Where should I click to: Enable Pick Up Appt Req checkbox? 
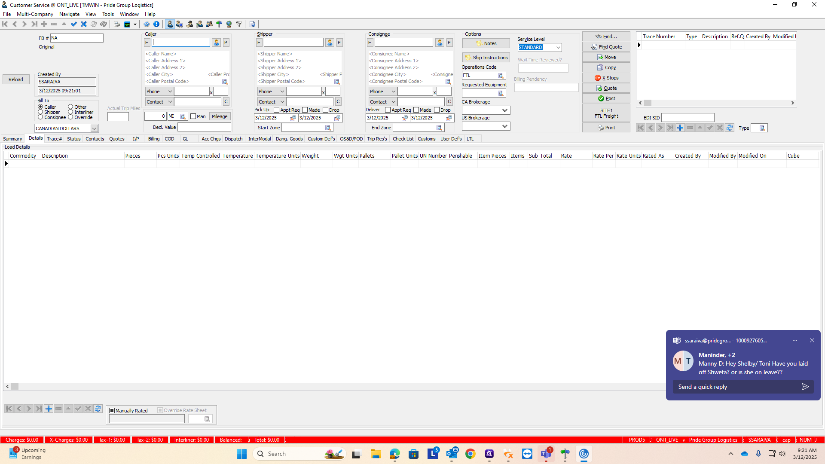(x=277, y=110)
